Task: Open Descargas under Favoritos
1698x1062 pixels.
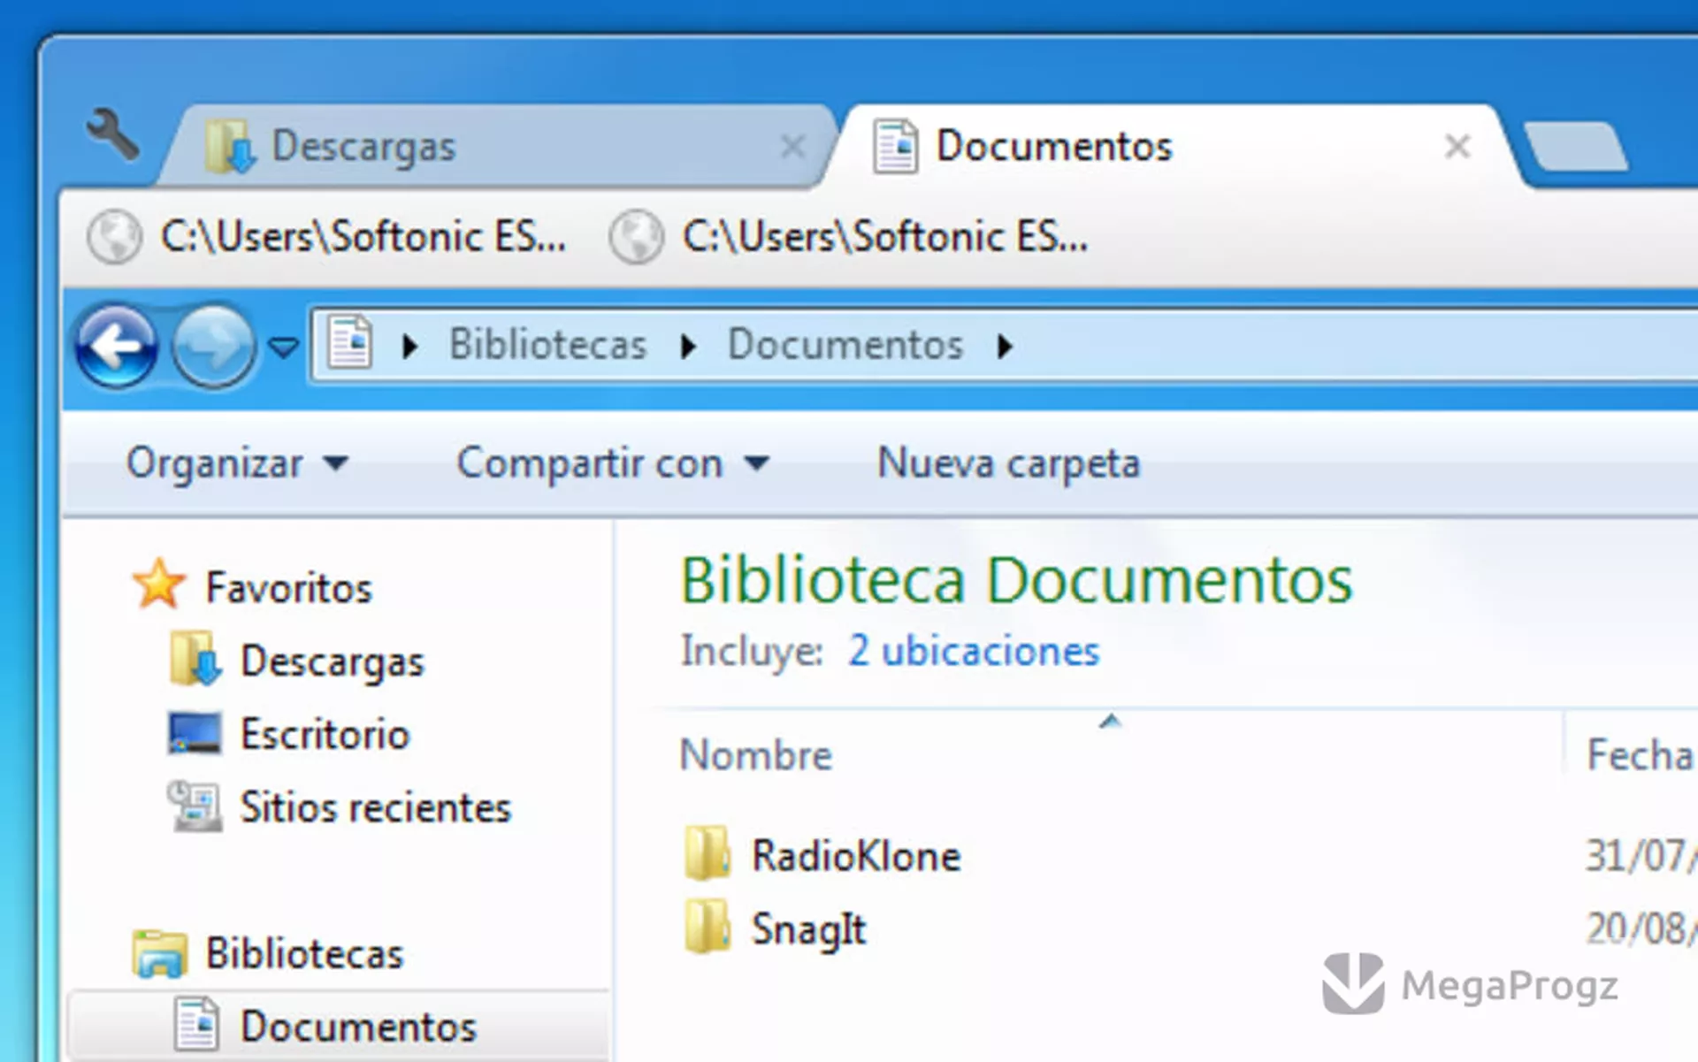Action: (x=333, y=661)
